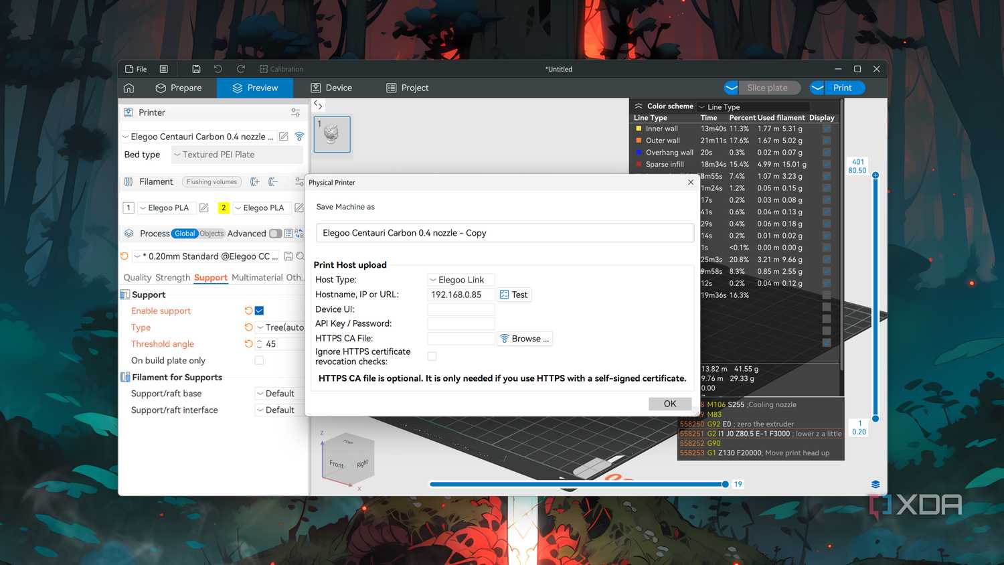Open printer wifi connection settings icon
The height and width of the screenshot is (565, 1004).
pyautogui.click(x=299, y=137)
